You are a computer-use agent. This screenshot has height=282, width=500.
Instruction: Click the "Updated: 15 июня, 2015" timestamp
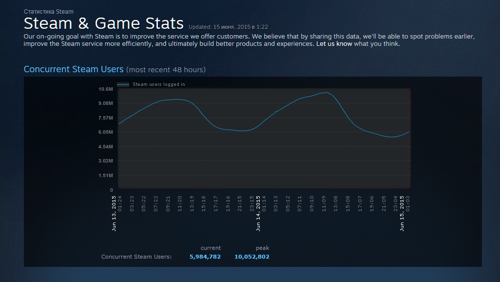[229, 27]
